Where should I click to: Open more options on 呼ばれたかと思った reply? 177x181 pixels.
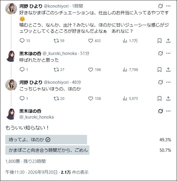click(168, 53)
